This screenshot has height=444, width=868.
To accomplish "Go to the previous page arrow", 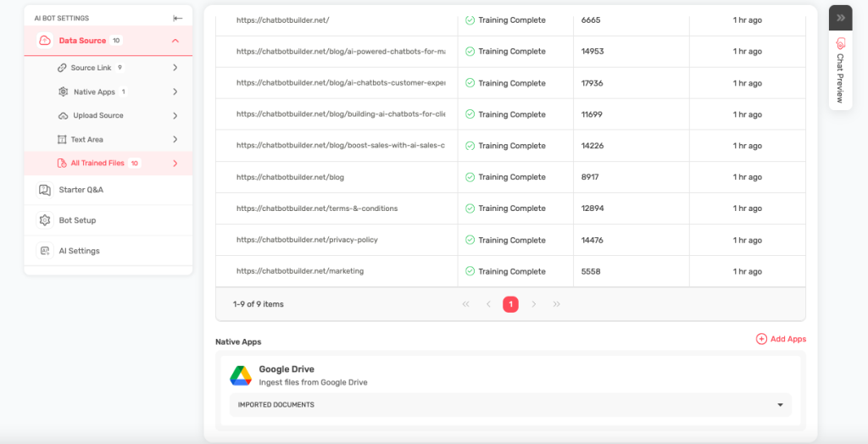I will (x=488, y=304).
